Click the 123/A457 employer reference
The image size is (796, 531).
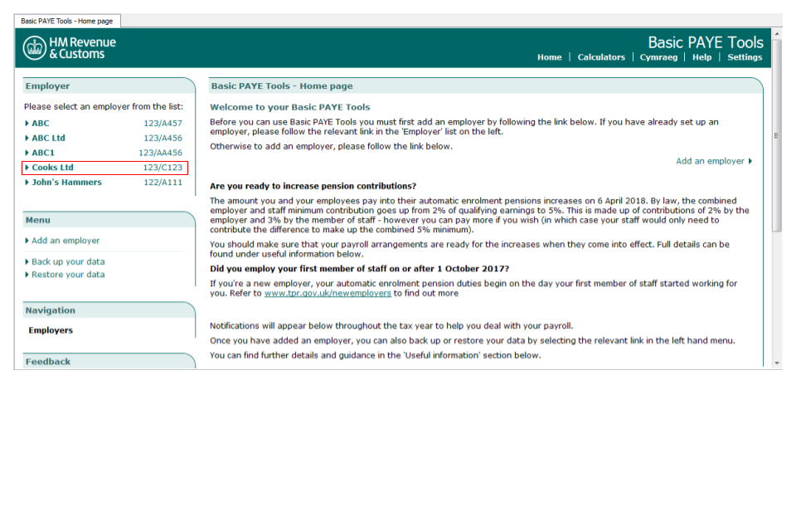163,123
